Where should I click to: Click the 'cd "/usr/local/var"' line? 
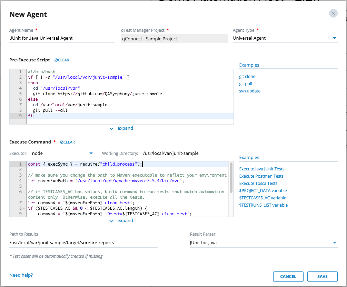click(x=57, y=88)
